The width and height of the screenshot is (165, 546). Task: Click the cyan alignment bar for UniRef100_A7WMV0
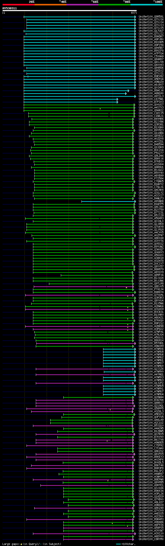(120, 372)
